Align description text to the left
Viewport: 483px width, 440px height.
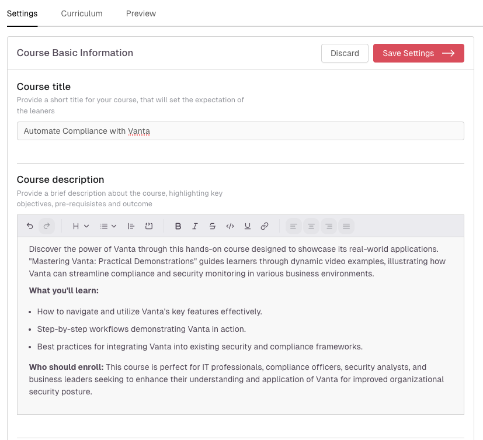coord(294,226)
